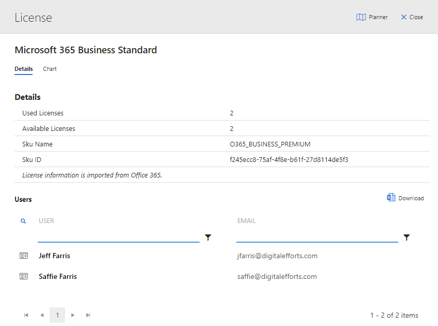The image size is (438, 326).
Task: Focus the EMAIL filter input field
Action: pos(317,238)
